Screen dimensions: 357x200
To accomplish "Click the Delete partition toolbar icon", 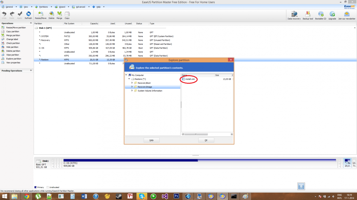I will click(x=51, y=15).
